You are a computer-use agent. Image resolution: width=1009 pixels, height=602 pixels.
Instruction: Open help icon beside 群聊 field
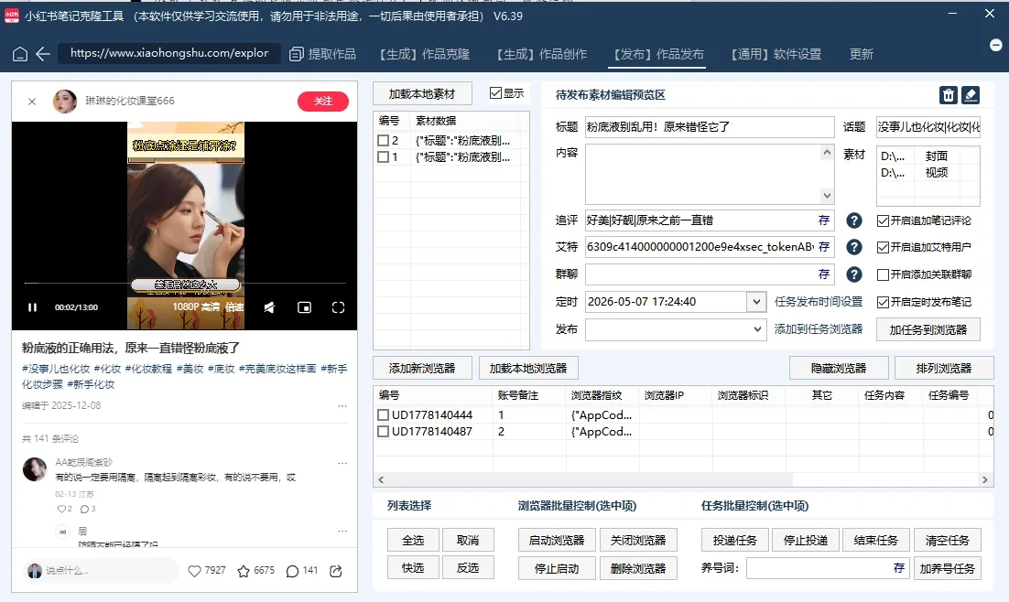pos(854,274)
